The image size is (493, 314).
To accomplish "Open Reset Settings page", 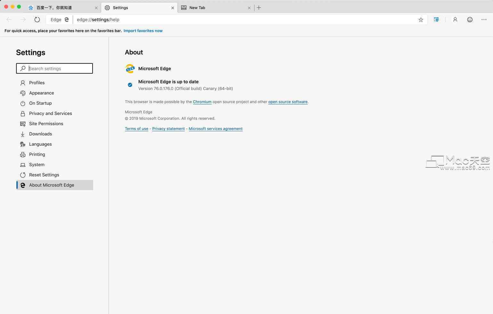I will coord(55,175).
